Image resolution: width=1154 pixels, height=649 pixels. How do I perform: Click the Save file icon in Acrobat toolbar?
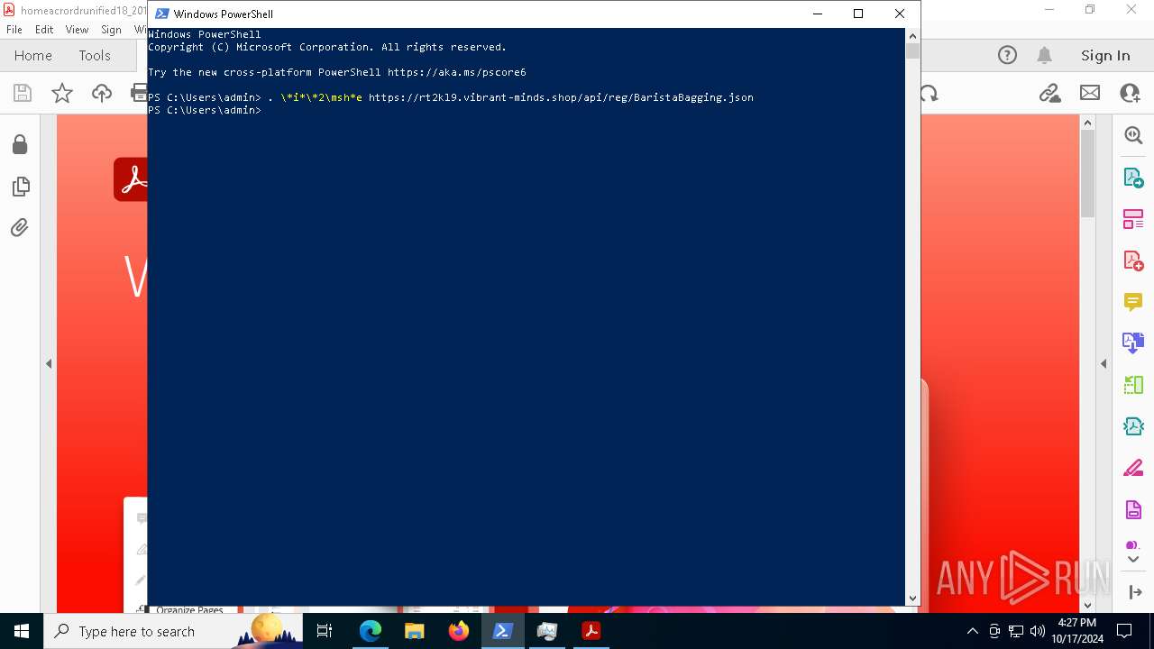23,93
